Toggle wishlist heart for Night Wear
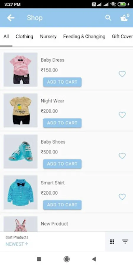Viewport: 133px width, 267px height. click(x=122, y=115)
